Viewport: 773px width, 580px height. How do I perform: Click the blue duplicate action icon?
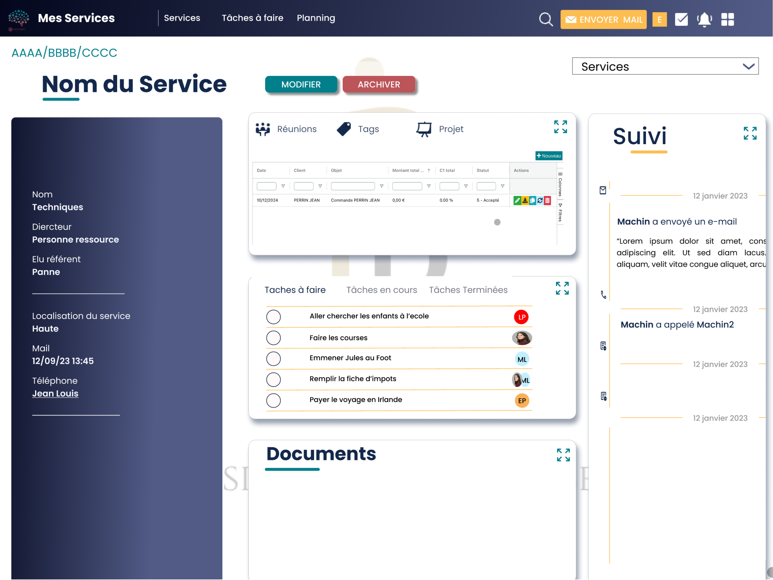(532, 200)
